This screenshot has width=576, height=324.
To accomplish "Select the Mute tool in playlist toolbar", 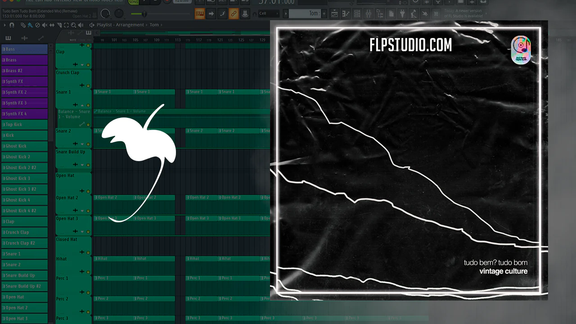I will click(45, 25).
